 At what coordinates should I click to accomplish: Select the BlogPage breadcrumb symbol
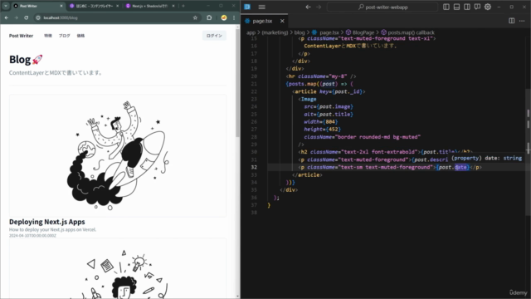[x=360, y=32]
